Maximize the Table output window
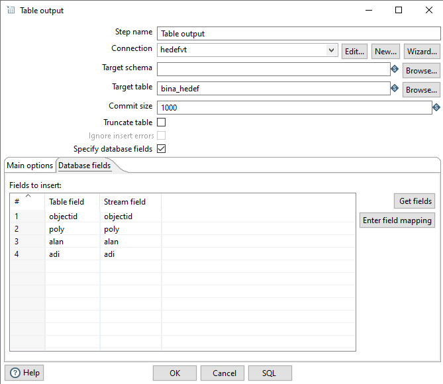Screen dimensions: 443x384 coord(399,10)
